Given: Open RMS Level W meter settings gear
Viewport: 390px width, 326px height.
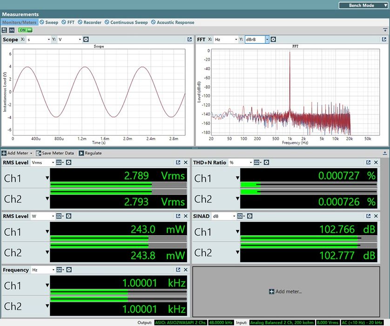Looking at the screenshot, I should 69,216.
